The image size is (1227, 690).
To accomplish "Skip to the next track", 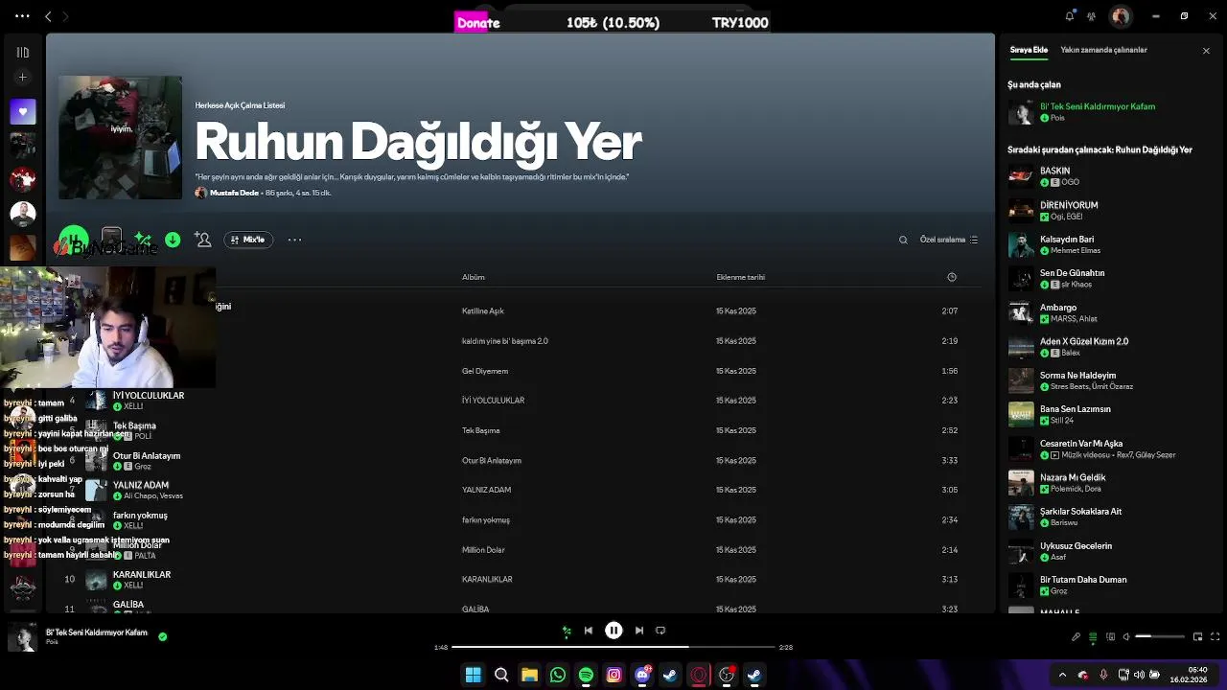I will pos(639,631).
